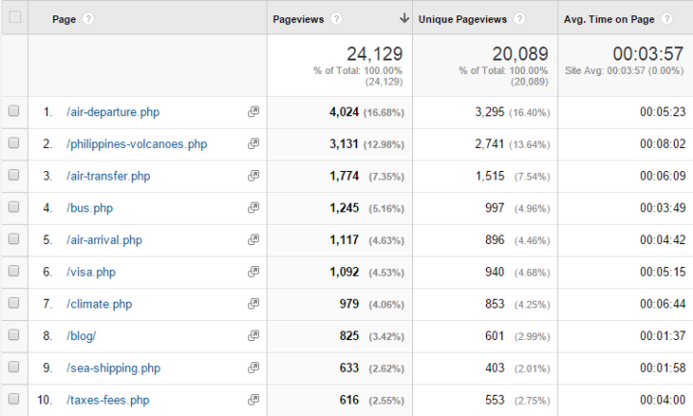Show help for Unique Pageviews column
Screen dimensions: 693x416
click(519, 19)
